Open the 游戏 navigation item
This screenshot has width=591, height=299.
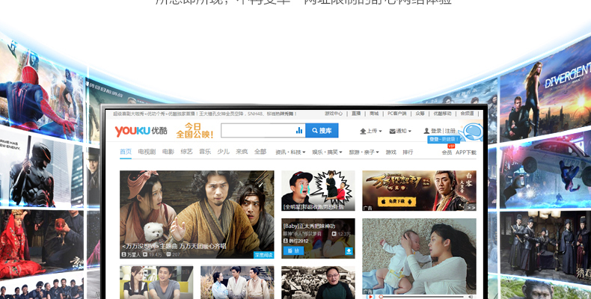pyautogui.click(x=391, y=152)
